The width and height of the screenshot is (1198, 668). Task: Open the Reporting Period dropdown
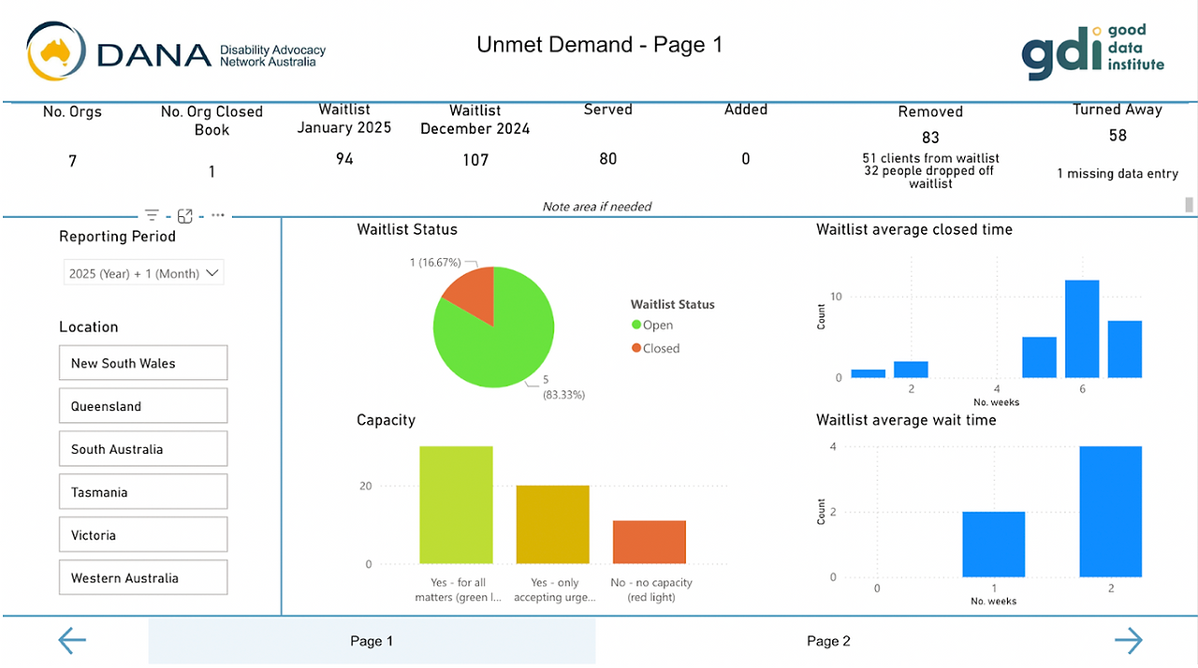coord(144,273)
